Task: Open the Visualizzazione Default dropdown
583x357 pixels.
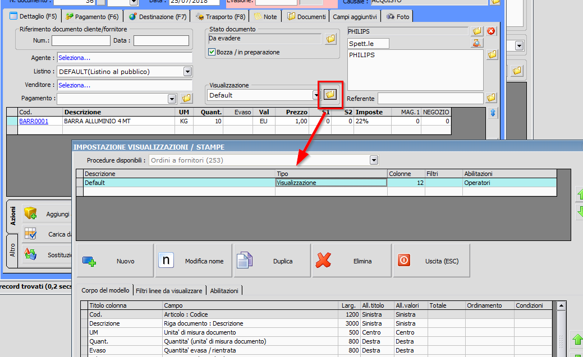Action: point(316,95)
